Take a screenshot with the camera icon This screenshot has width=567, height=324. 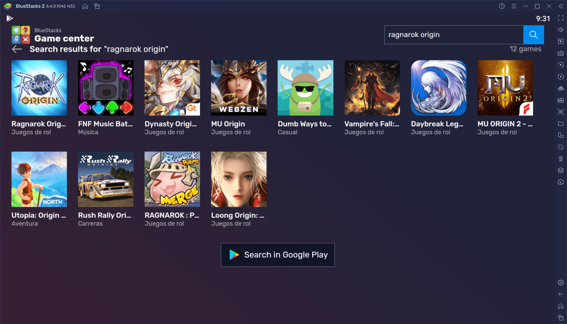tap(561, 112)
